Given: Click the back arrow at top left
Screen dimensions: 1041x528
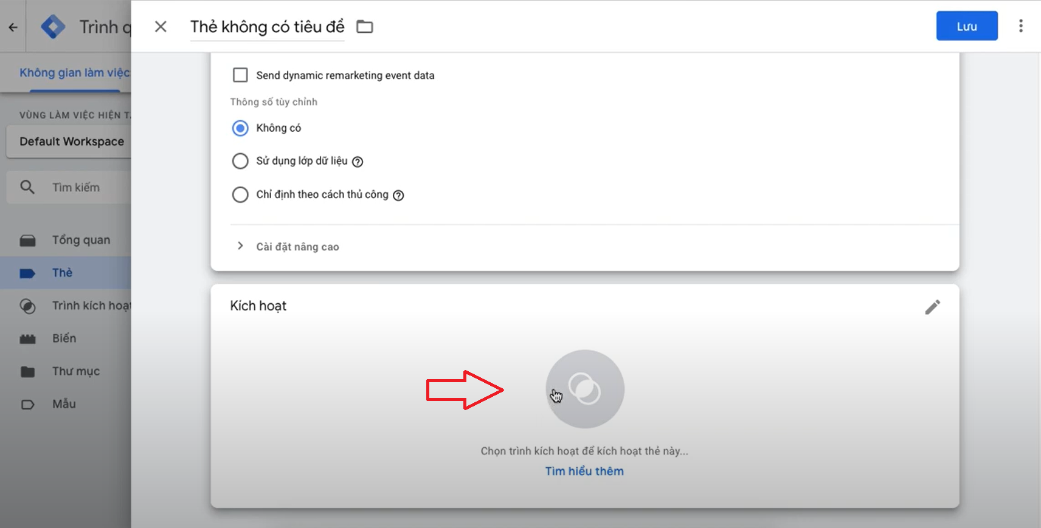Looking at the screenshot, I should point(13,27).
